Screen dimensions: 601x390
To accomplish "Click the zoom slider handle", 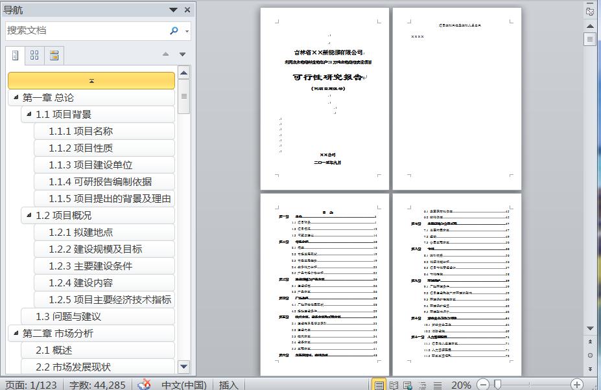I will tap(497, 385).
